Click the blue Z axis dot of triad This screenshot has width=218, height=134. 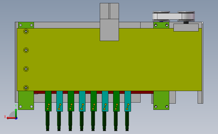16,118
